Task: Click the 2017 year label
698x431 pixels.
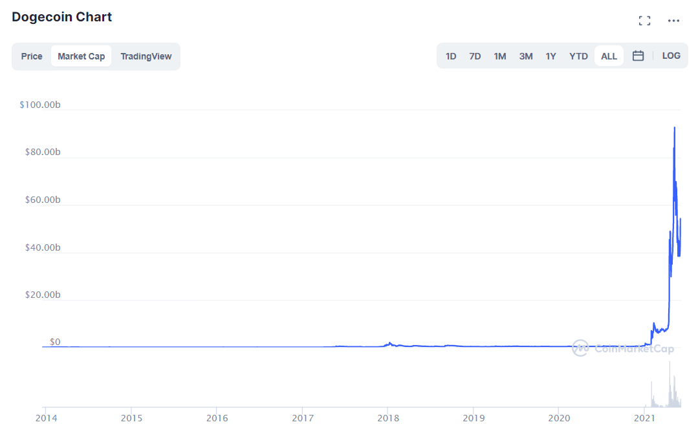Action: click(x=303, y=418)
